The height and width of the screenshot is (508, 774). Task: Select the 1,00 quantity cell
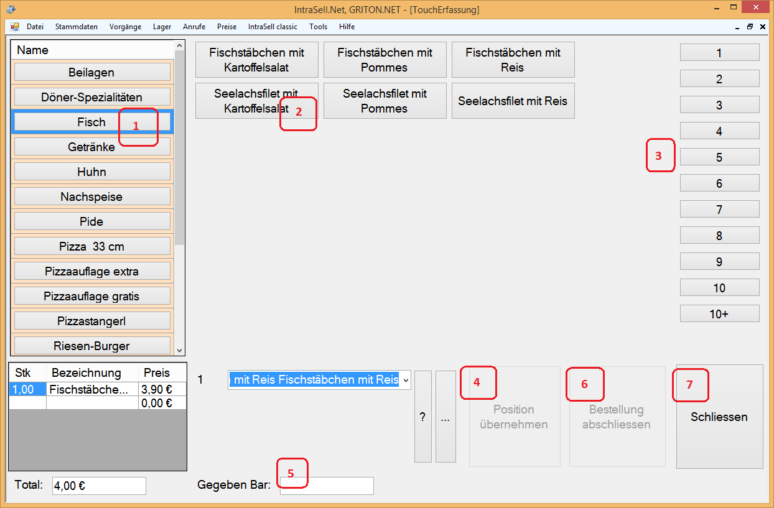point(28,390)
